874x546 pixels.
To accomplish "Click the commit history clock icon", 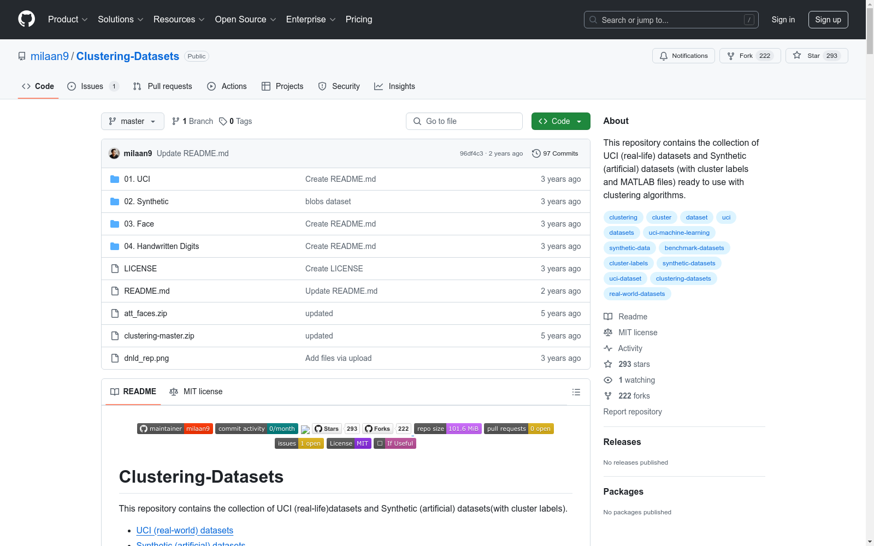I will [536, 153].
